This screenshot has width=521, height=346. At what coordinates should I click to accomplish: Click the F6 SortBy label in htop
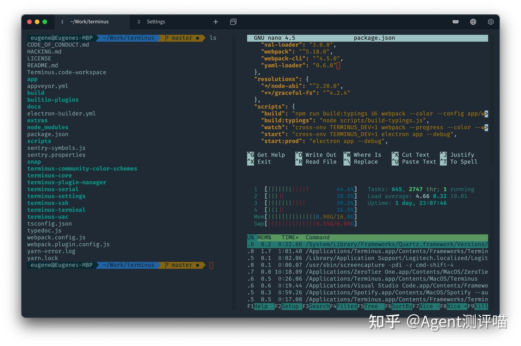398,306
